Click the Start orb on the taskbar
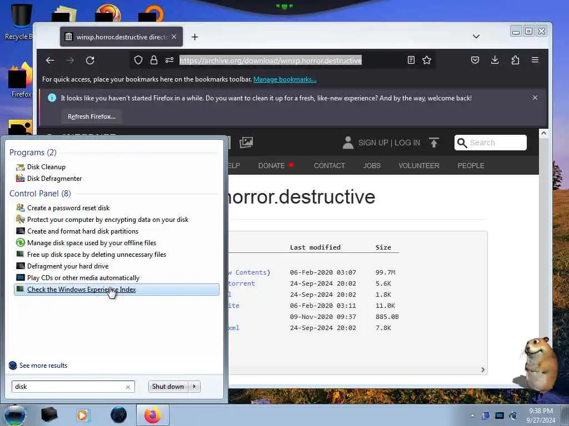 [x=15, y=415]
